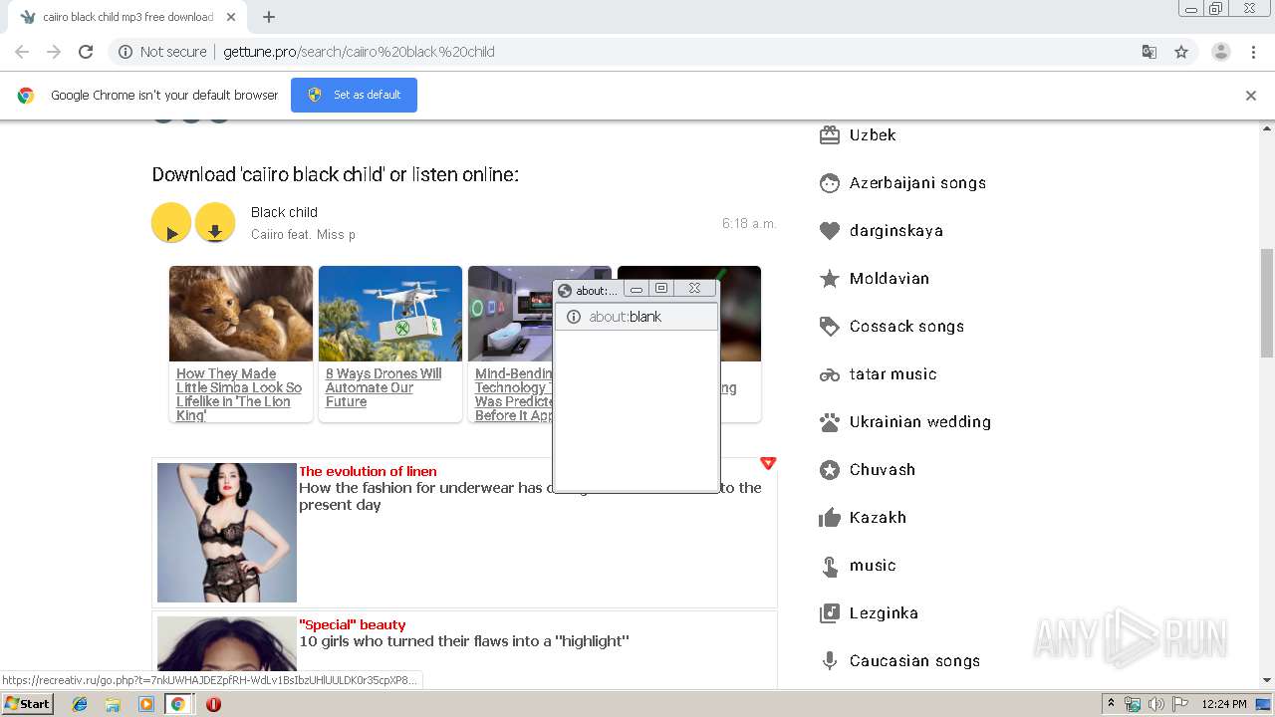Click the browser back arrow

(22, 52)
